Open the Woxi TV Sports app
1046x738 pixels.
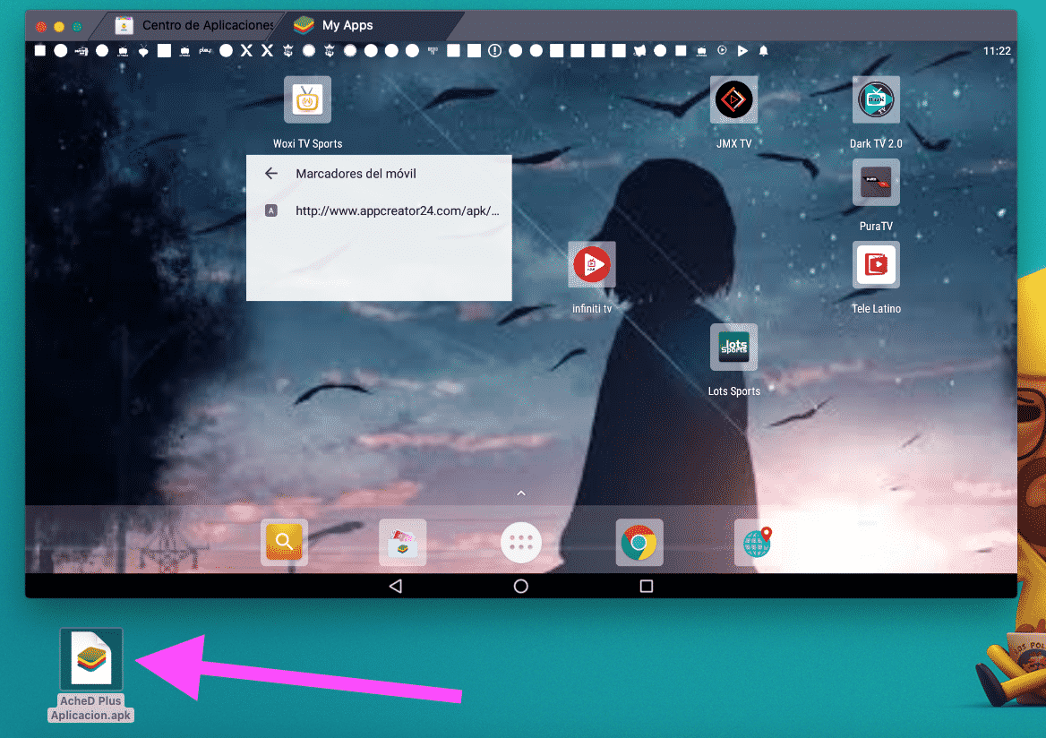tap(307, 99)
